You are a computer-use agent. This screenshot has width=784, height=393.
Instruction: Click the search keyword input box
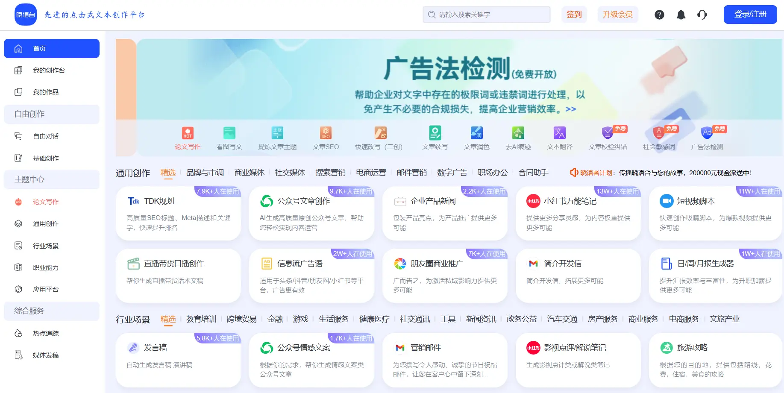coord(486,14)
